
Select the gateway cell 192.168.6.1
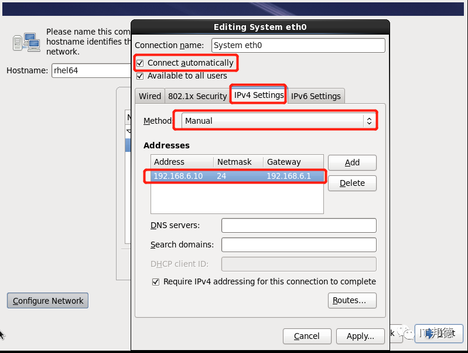pos(289,176)
